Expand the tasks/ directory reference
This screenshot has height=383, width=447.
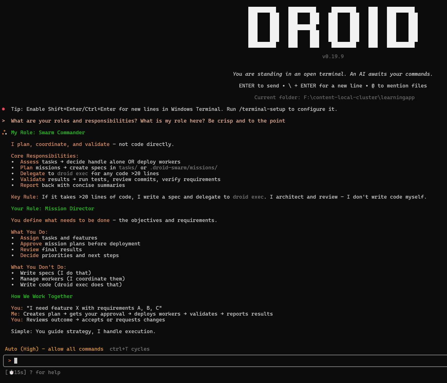tap(128, 167)
